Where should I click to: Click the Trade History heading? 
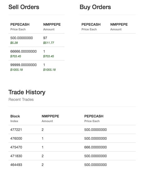pos(27,92)
